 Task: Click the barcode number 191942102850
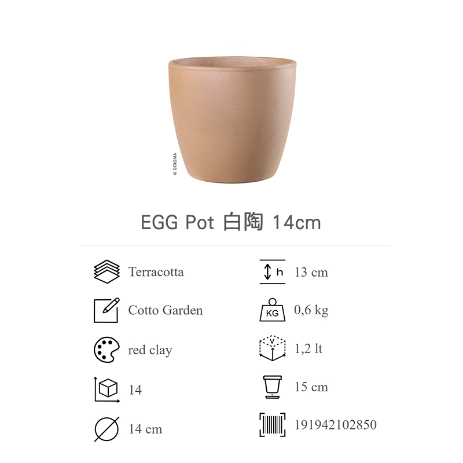(x=336, y=425)
